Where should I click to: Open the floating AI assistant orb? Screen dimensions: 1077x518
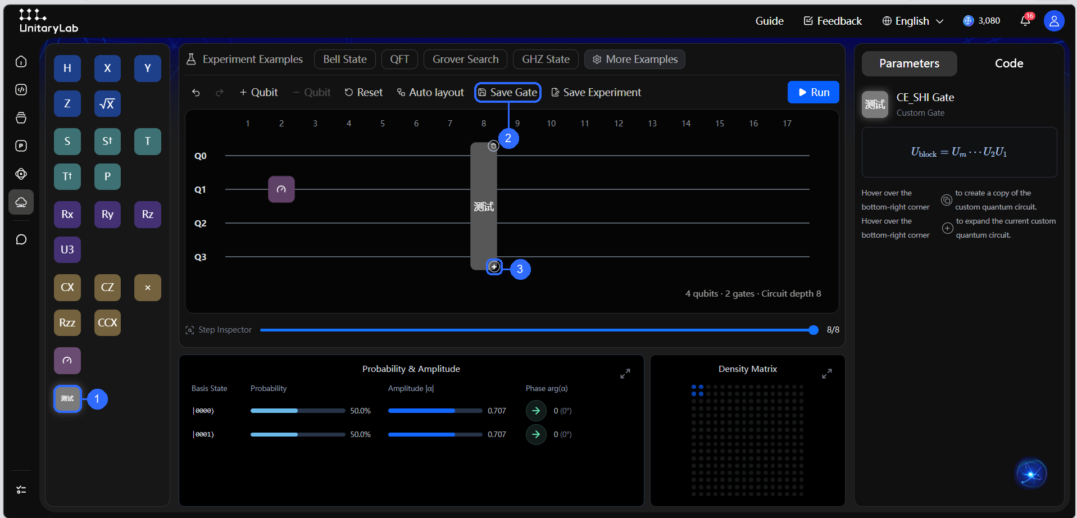point(1031,474)
